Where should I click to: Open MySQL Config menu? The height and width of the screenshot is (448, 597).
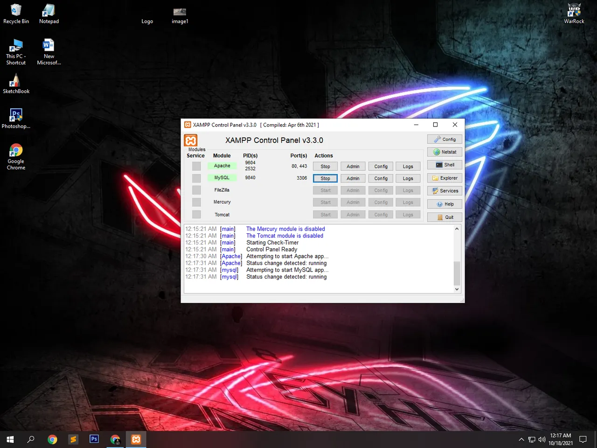[381, 178]
